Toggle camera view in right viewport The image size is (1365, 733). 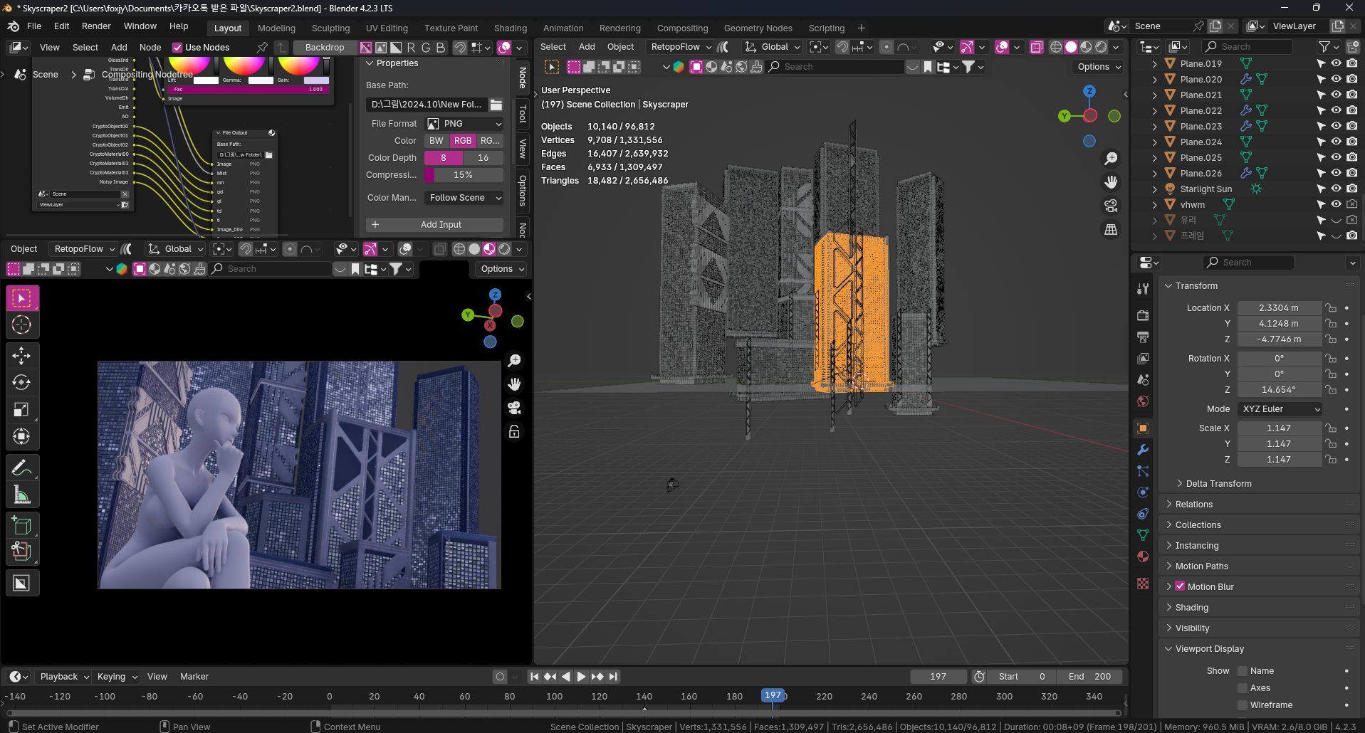tap(1111, 206)
